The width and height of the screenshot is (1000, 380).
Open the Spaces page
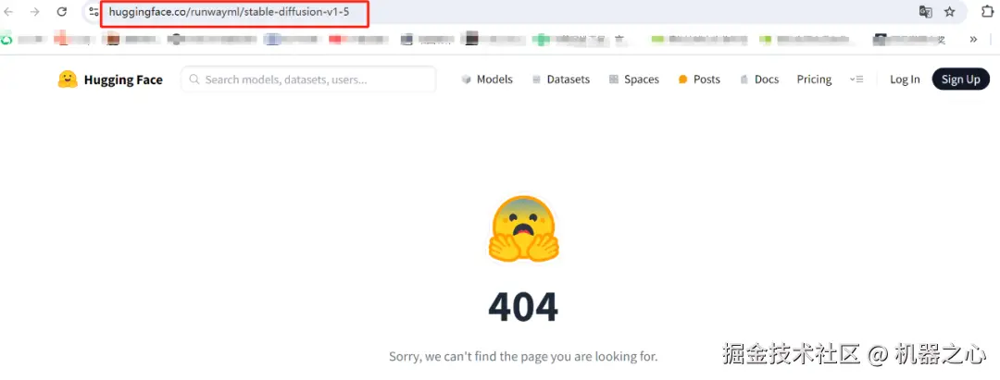click(x=634, y=80)
